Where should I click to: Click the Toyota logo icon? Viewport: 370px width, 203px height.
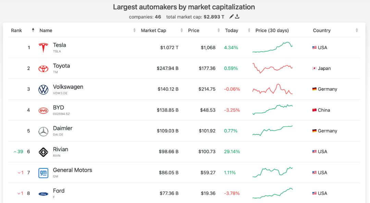point(43,69)
